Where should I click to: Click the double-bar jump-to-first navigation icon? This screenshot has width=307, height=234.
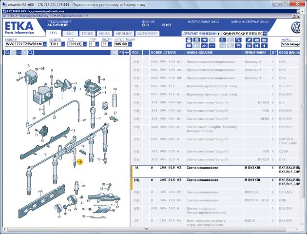tap(249, 46)
